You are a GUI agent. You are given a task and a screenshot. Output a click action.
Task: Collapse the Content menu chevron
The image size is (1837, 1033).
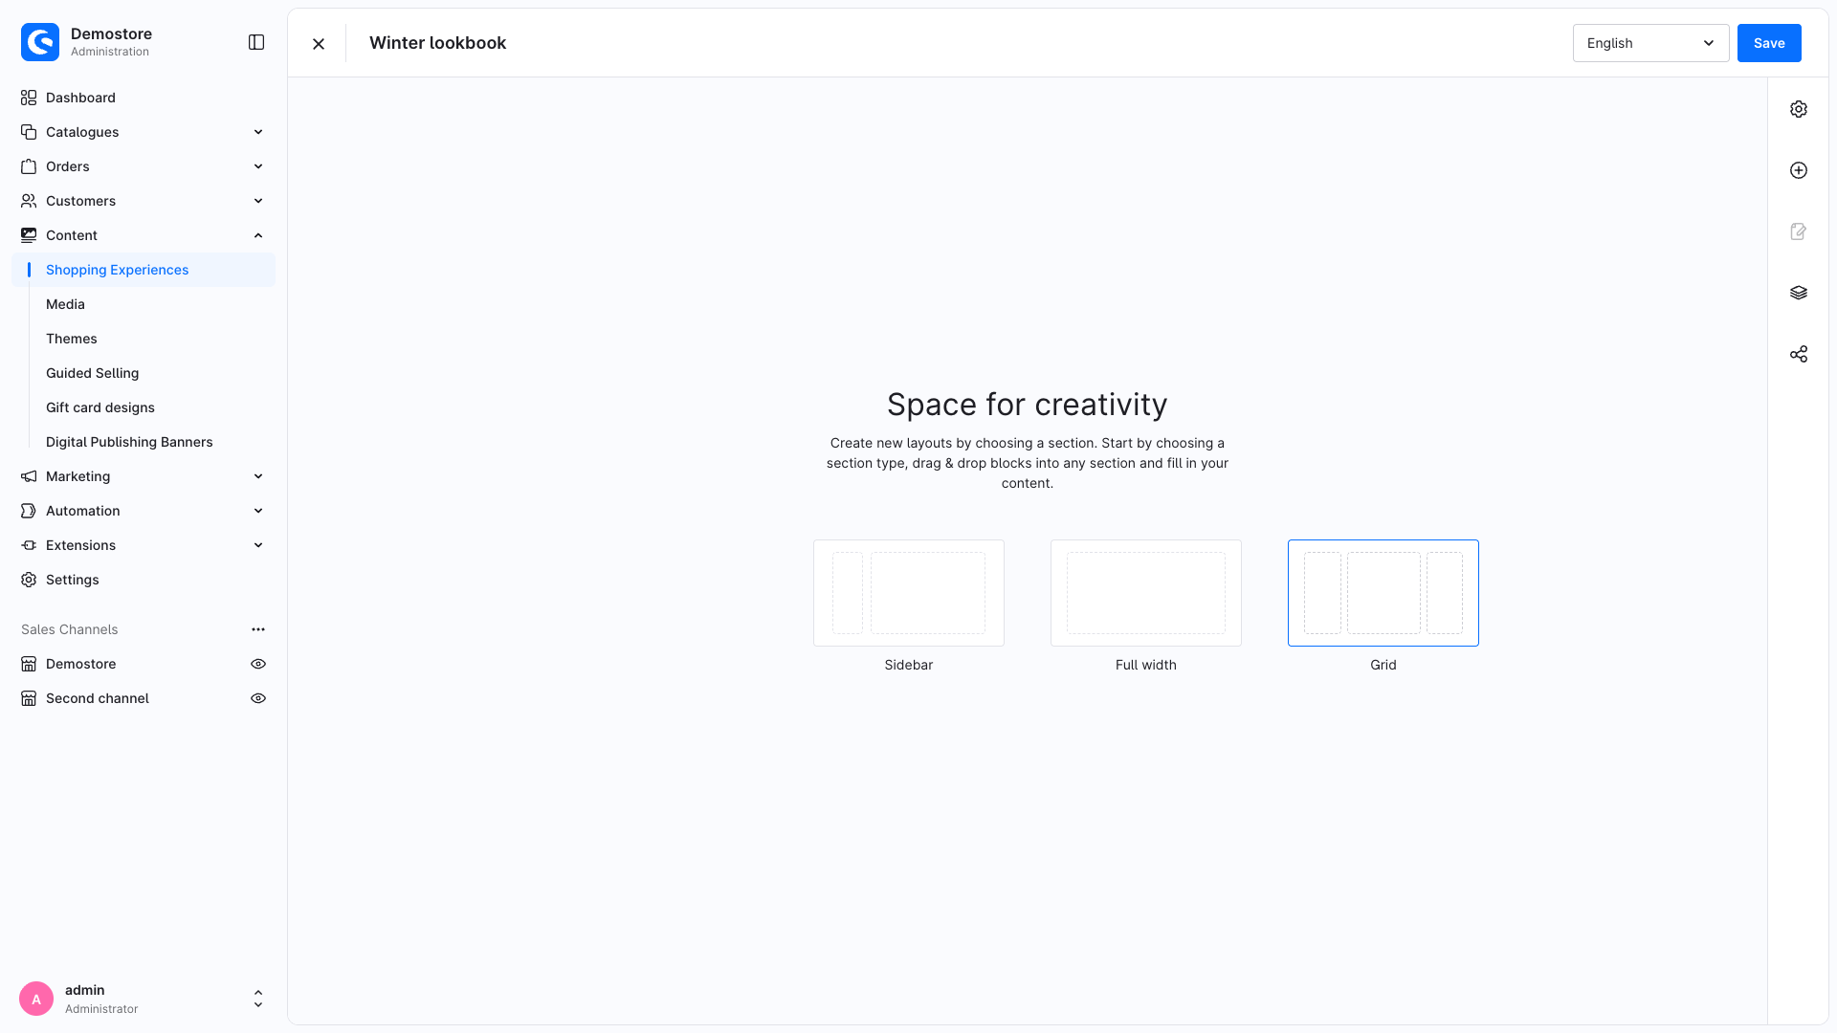(x=258, y=235)
